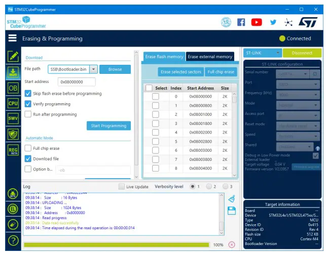Image resolution: width=326 pixels, height=253 pixels.
Task: Open the ST-LINK connection type dropdown
Action: 263,53
